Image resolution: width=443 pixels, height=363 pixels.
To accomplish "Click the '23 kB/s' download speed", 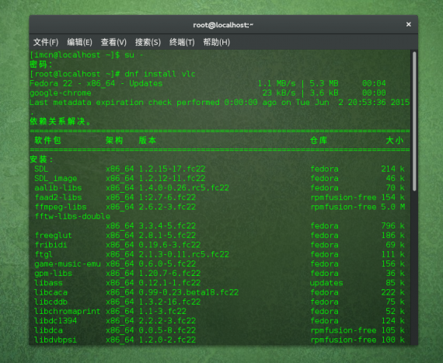I will 279,93.
